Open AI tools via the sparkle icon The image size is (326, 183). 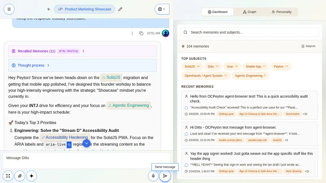click(31, 176)
